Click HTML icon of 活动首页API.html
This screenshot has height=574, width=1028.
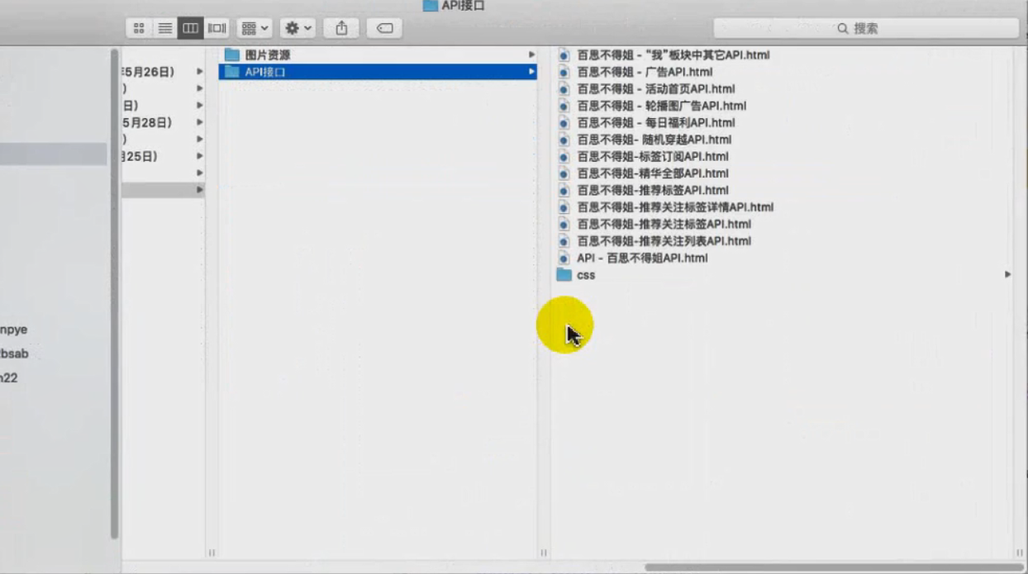pos(564,88)
